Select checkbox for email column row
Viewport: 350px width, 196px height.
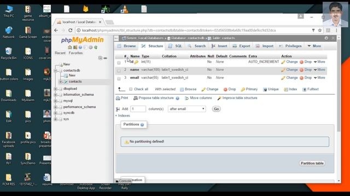click(x=119, y=78)
